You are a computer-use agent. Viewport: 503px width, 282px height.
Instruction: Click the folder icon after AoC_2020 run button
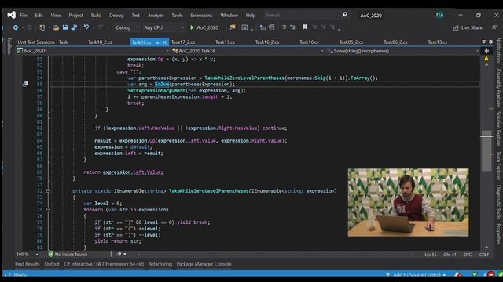click(233, 27)
